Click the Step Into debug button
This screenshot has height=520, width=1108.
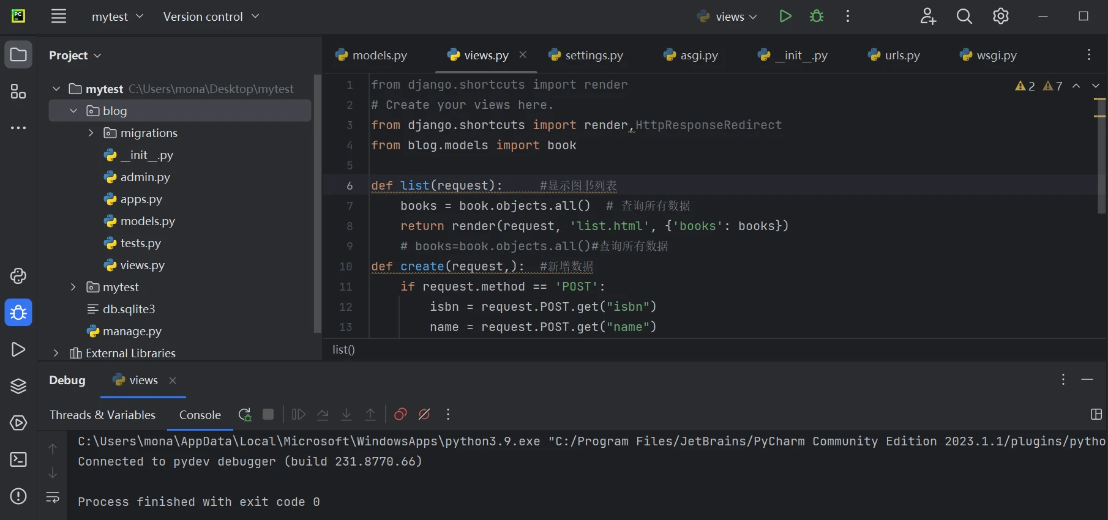346,415
